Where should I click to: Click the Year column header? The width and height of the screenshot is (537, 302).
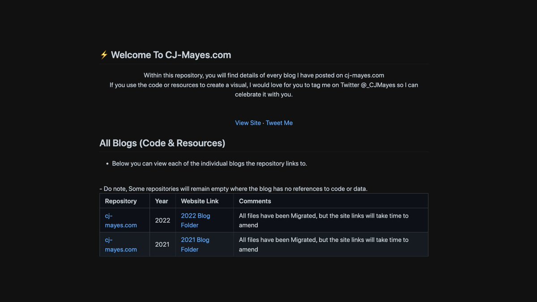[162, 201]
